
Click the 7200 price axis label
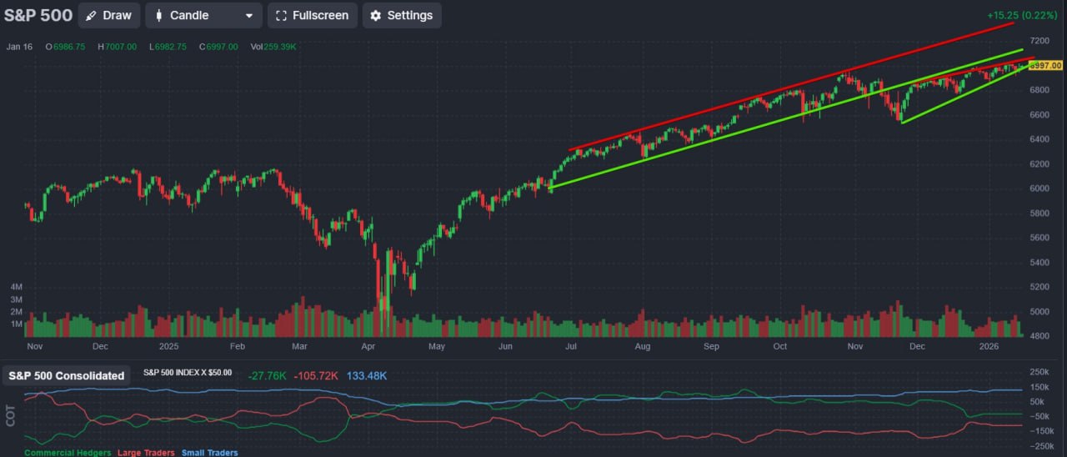coord(1040,40)
